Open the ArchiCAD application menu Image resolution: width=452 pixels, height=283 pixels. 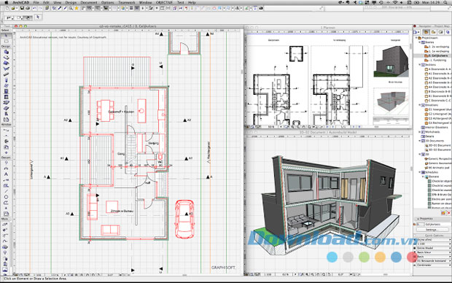(x=20, y=2)
